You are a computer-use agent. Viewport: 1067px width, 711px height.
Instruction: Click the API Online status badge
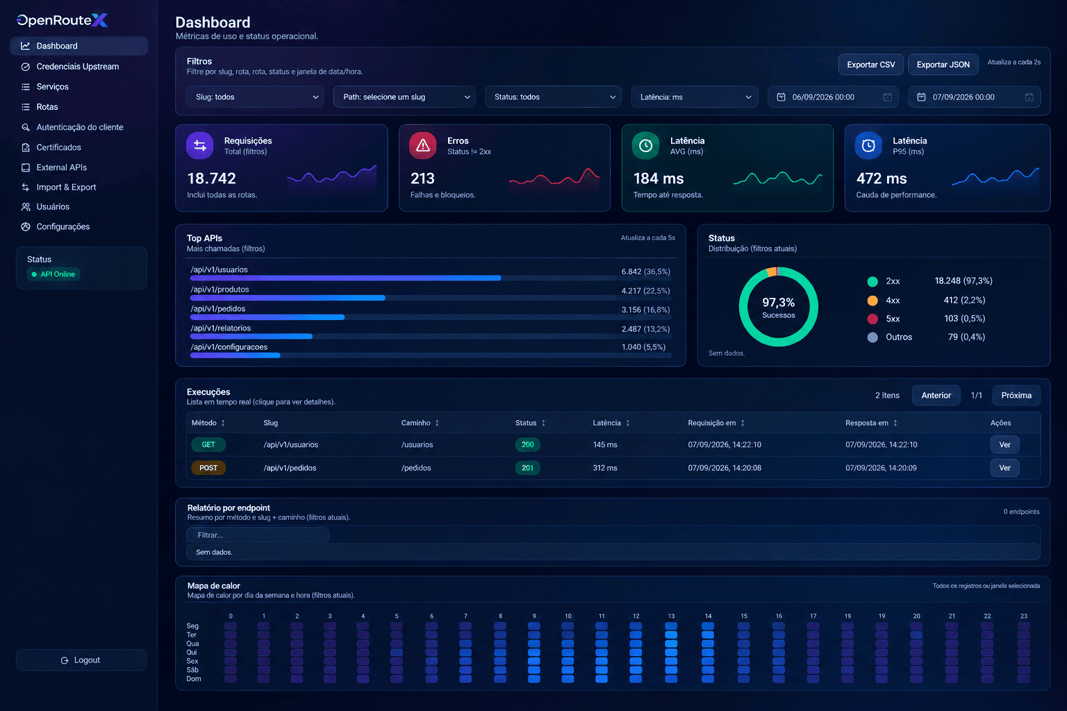click(53, 274)
